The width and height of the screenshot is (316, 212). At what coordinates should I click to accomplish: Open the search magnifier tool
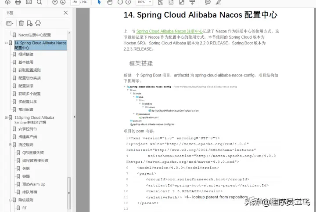click(39, 2)
